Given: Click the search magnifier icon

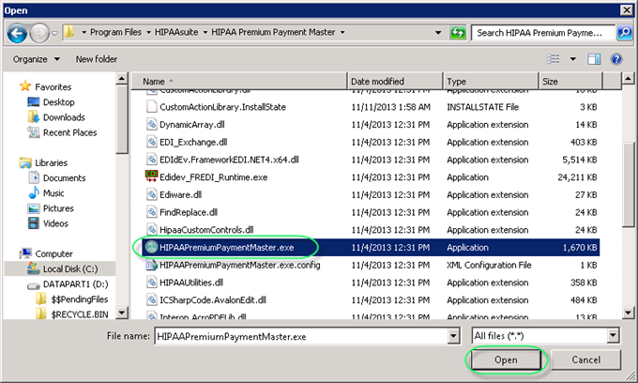Looking at the screenshot, I should click(623, 33).
